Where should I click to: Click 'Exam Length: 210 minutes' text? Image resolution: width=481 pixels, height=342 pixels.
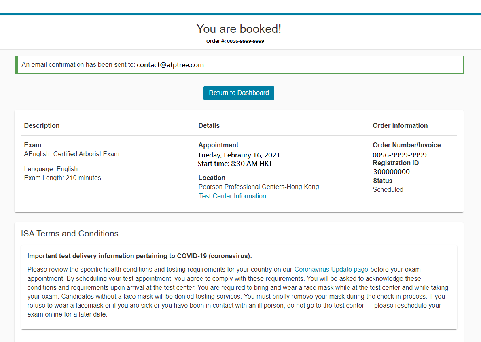click(63, 178)
